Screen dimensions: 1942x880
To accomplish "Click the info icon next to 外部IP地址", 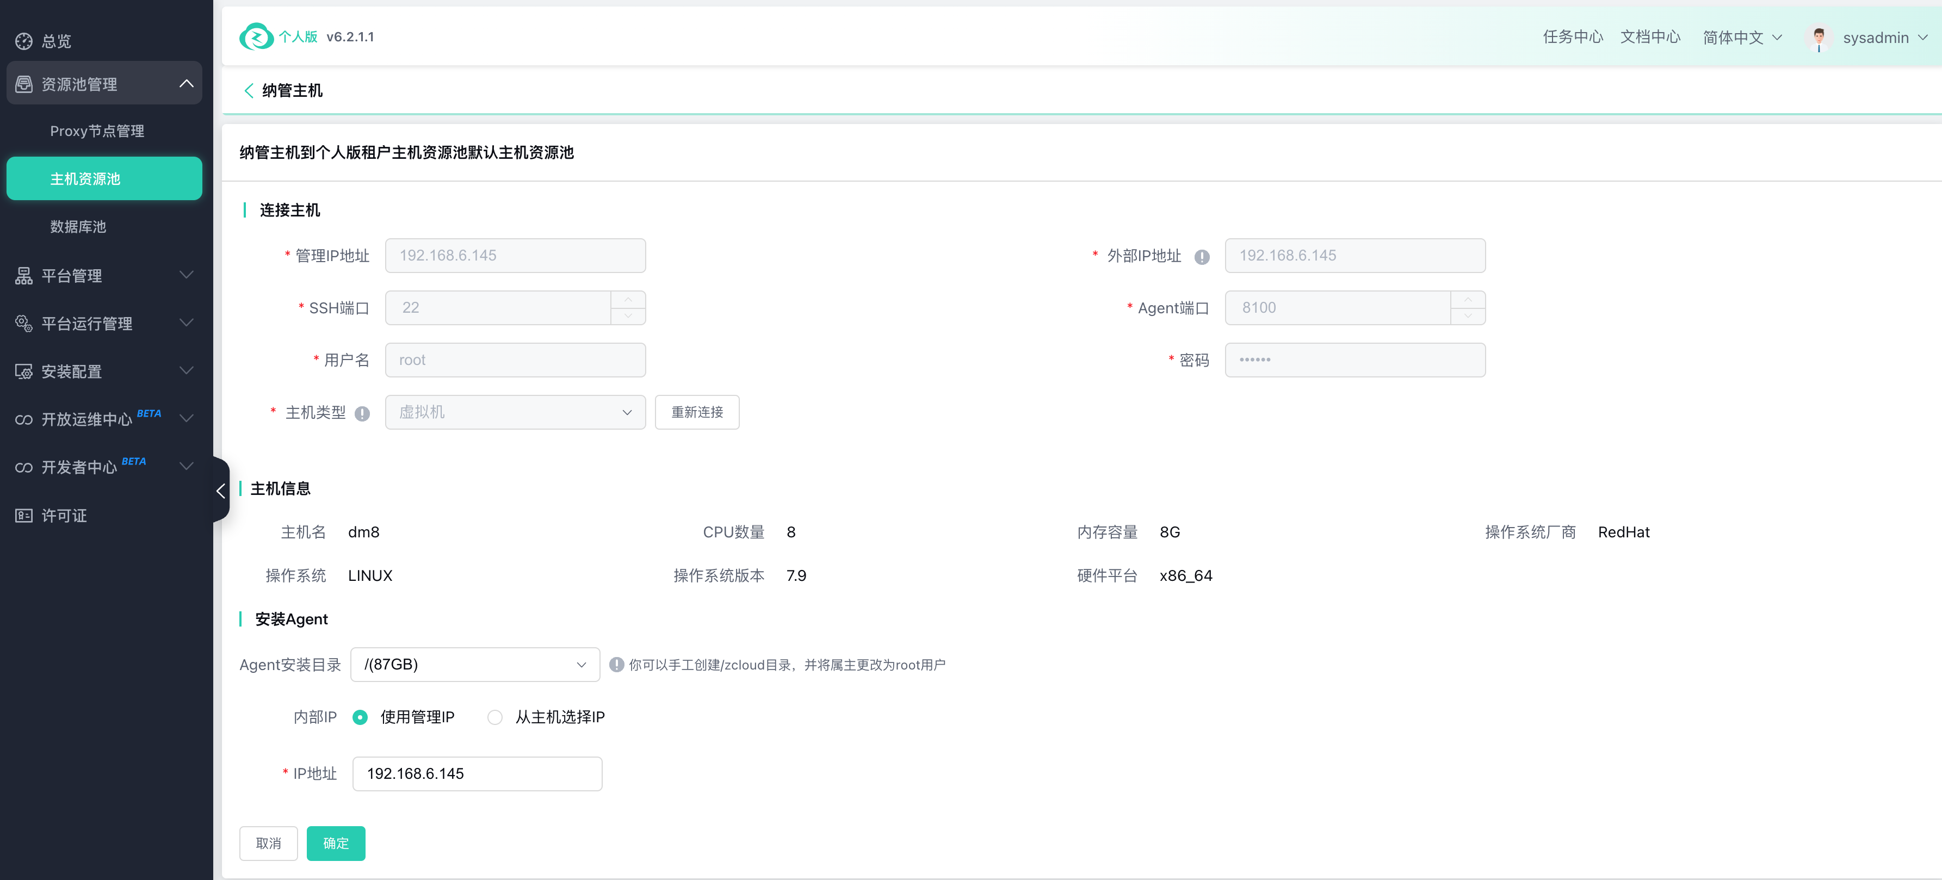I will coord(1202,256).
